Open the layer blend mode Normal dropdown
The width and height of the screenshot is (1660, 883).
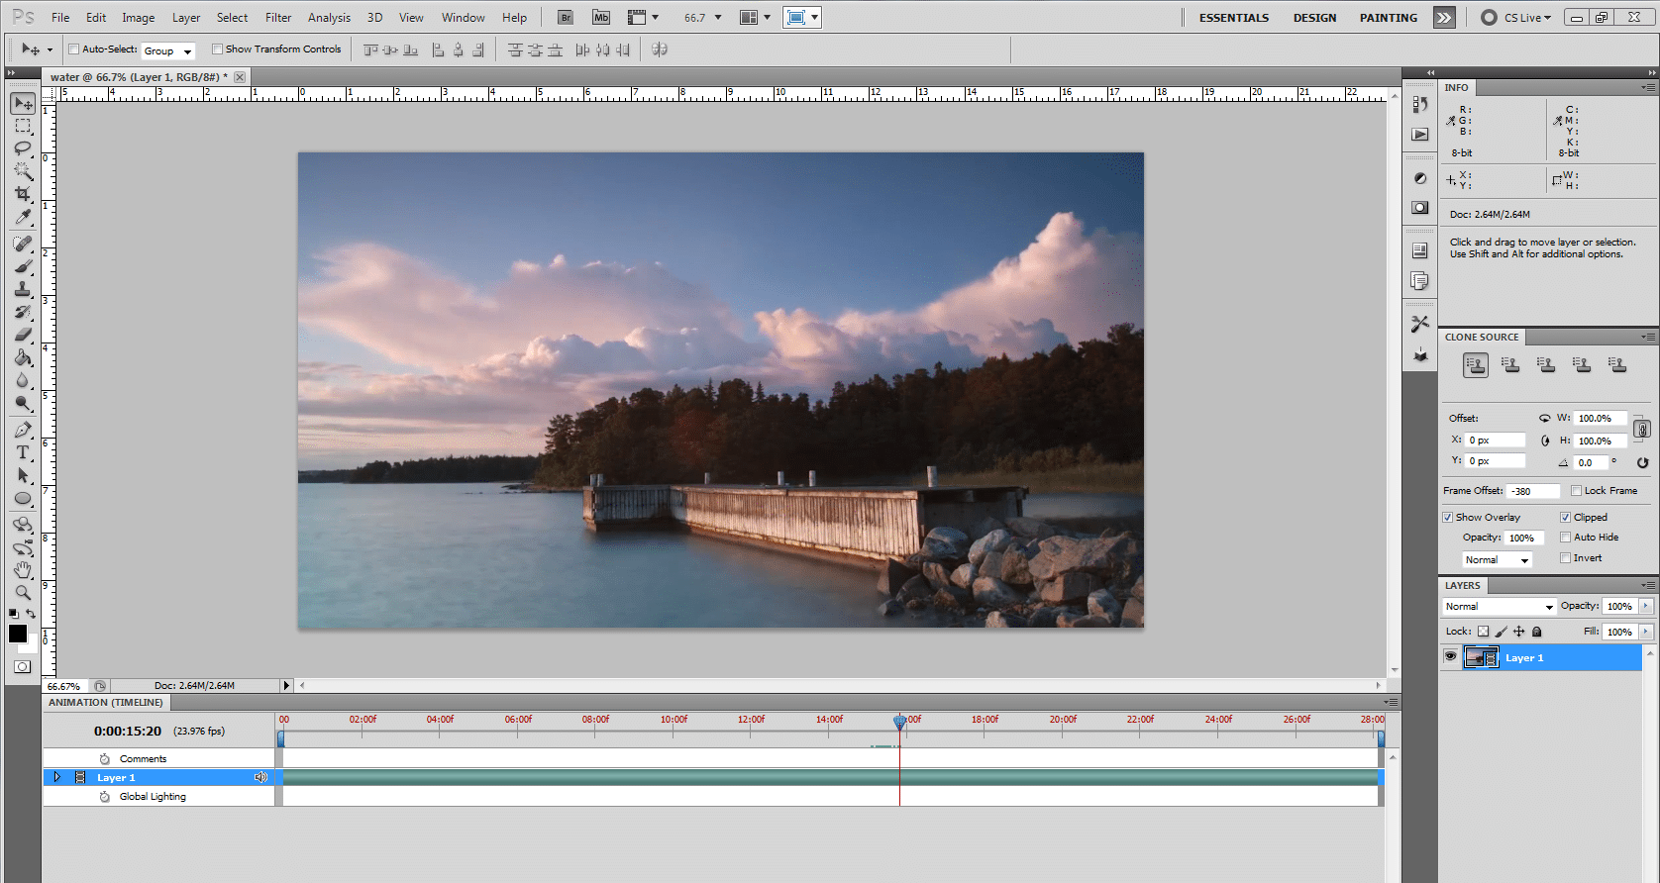[1500, 607]
